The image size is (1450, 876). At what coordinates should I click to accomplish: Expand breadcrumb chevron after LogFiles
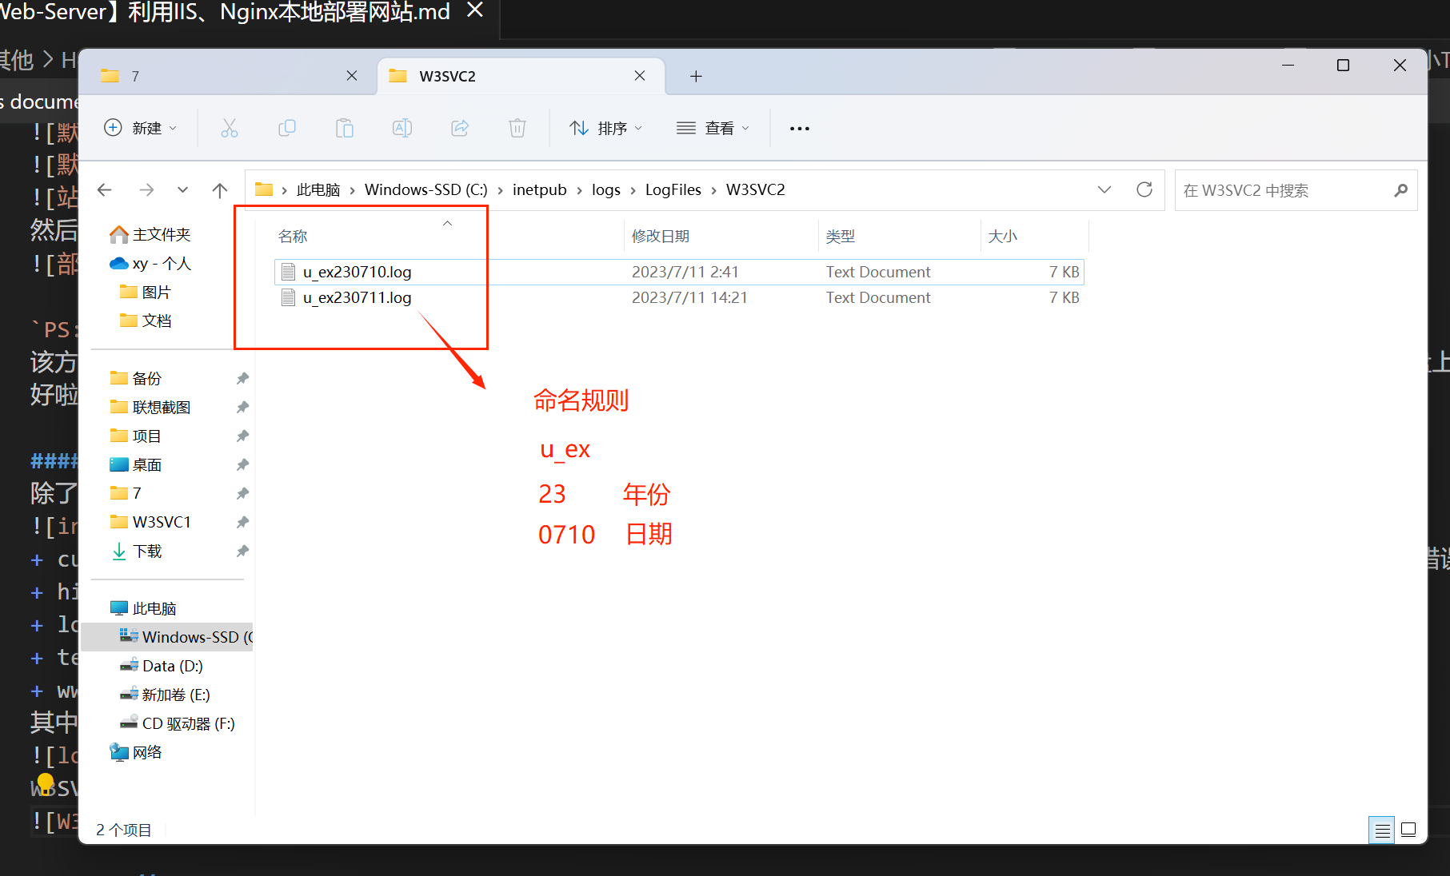[713, 190]
